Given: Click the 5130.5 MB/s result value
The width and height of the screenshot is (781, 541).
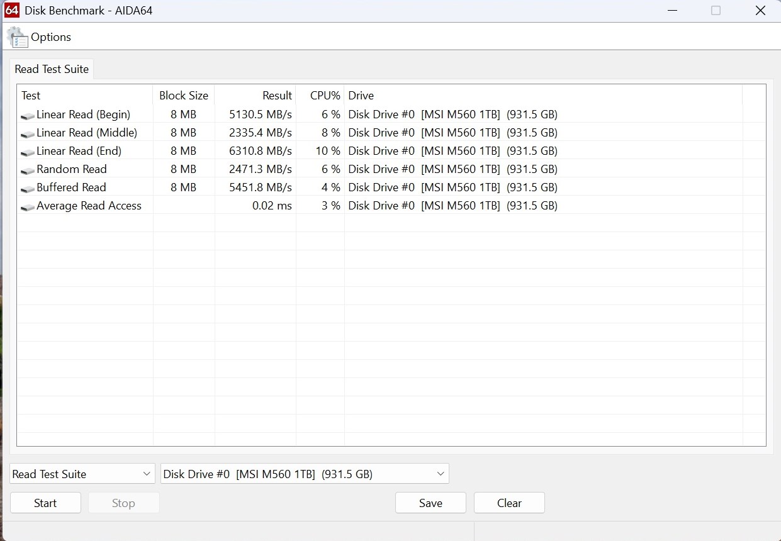Looking at the screenshot, I should [x=261, y=114].
